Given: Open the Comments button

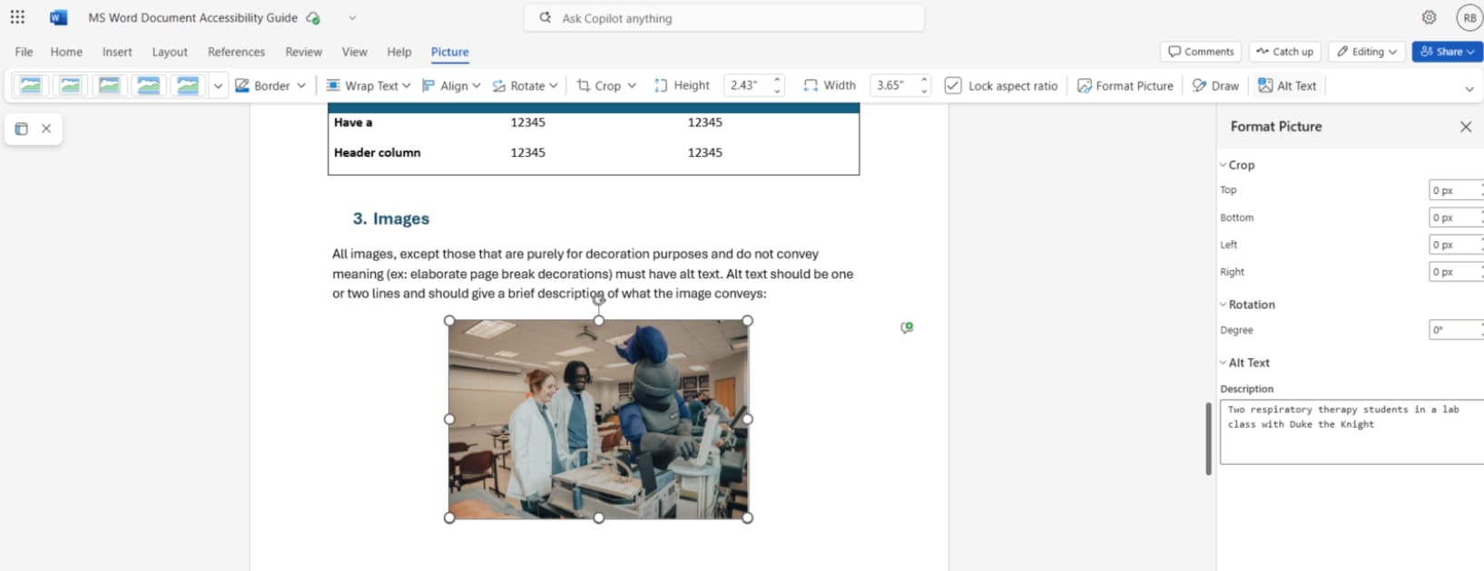Looking at the screenshot, I should [x=1201, y=52].
